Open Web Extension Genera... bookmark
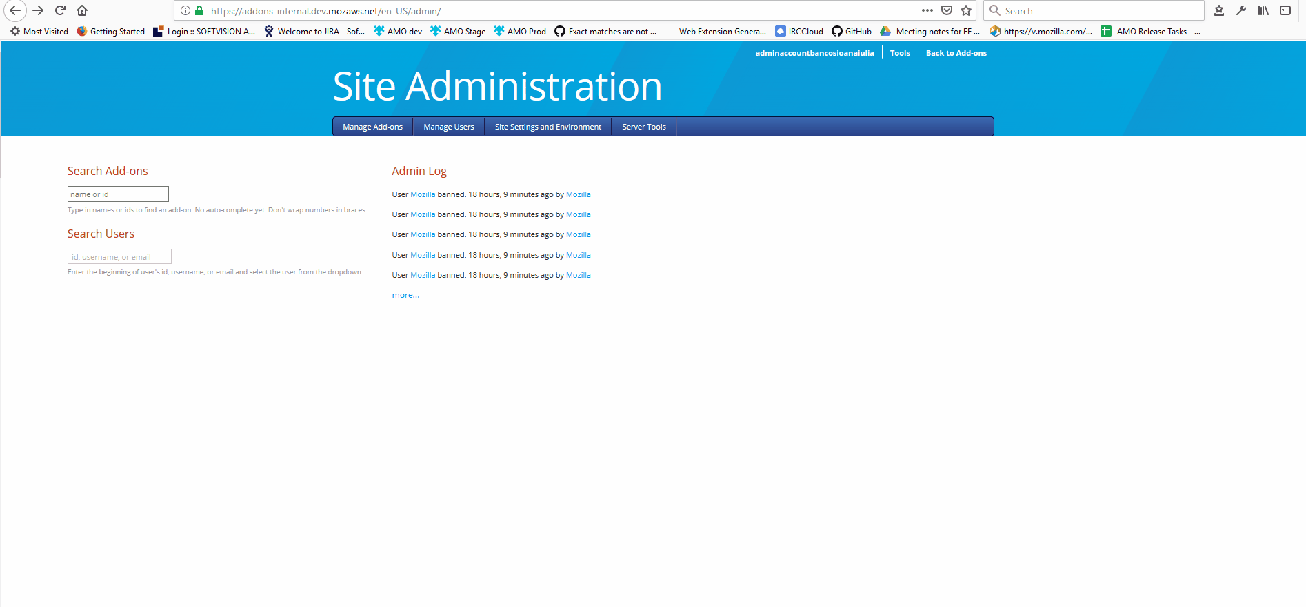This screenshot has width=1306, height=607. (x=722, y=31)
